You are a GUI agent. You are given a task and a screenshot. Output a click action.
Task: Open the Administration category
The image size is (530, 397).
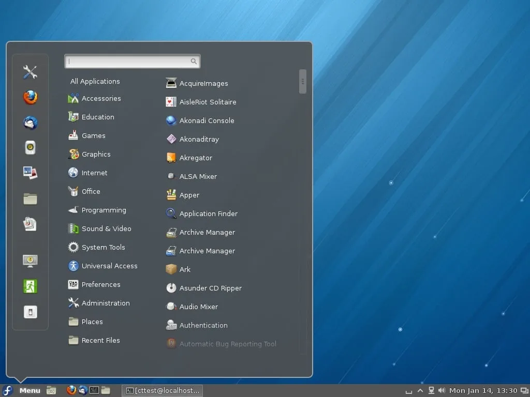coord(99,303)
